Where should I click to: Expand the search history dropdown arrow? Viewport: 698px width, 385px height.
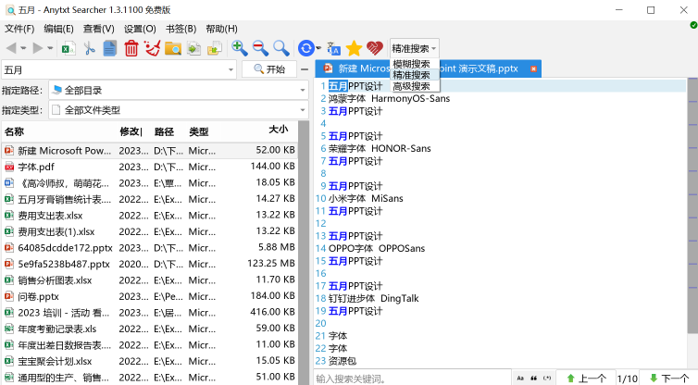point(231,70)
